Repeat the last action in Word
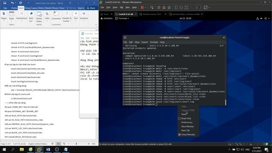Viewport: 272px width, 153px height. (x=20, y=3)
